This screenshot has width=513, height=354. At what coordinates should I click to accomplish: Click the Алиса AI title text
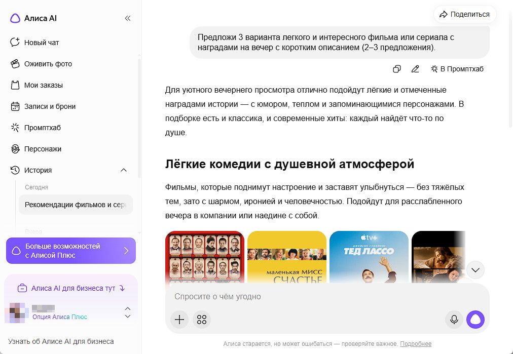tap(40, 18)
